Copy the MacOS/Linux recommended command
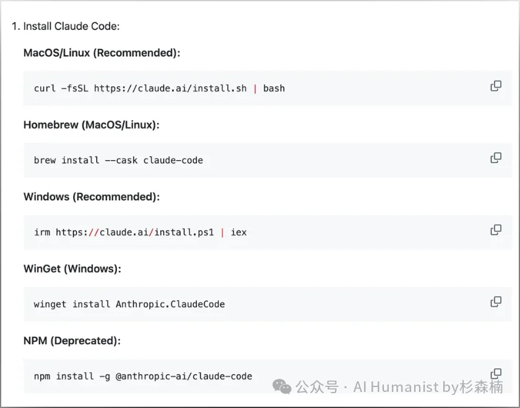The width and height of the screenshot is (520, 408). coord(496,86)
